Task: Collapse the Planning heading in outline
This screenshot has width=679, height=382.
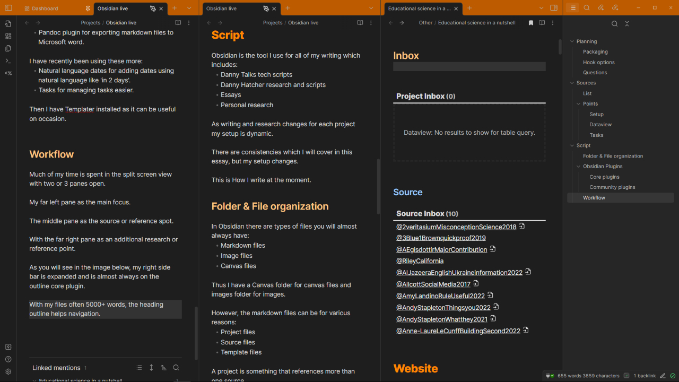Action: [572, 41]
